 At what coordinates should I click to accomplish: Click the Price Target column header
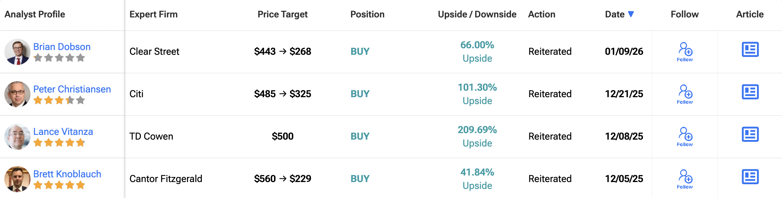[282, 14]
